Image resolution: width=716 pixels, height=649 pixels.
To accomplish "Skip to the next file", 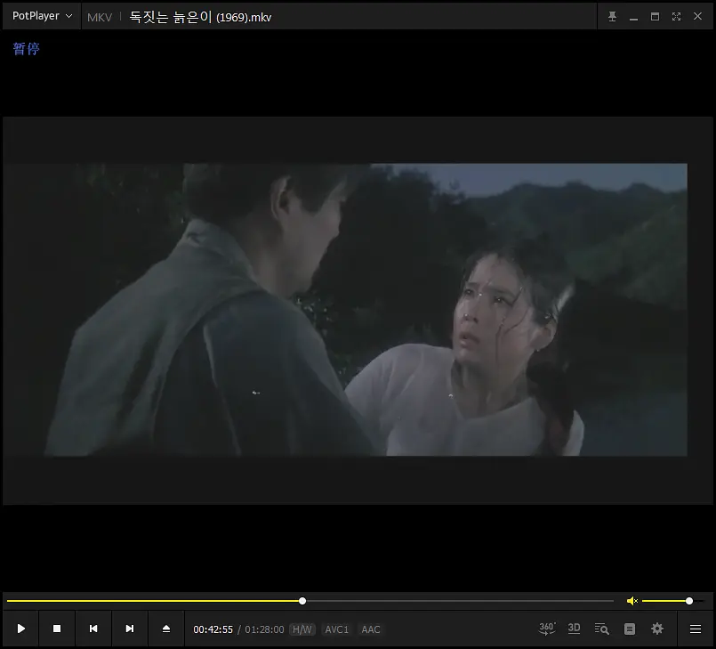I will pos(130,629).
